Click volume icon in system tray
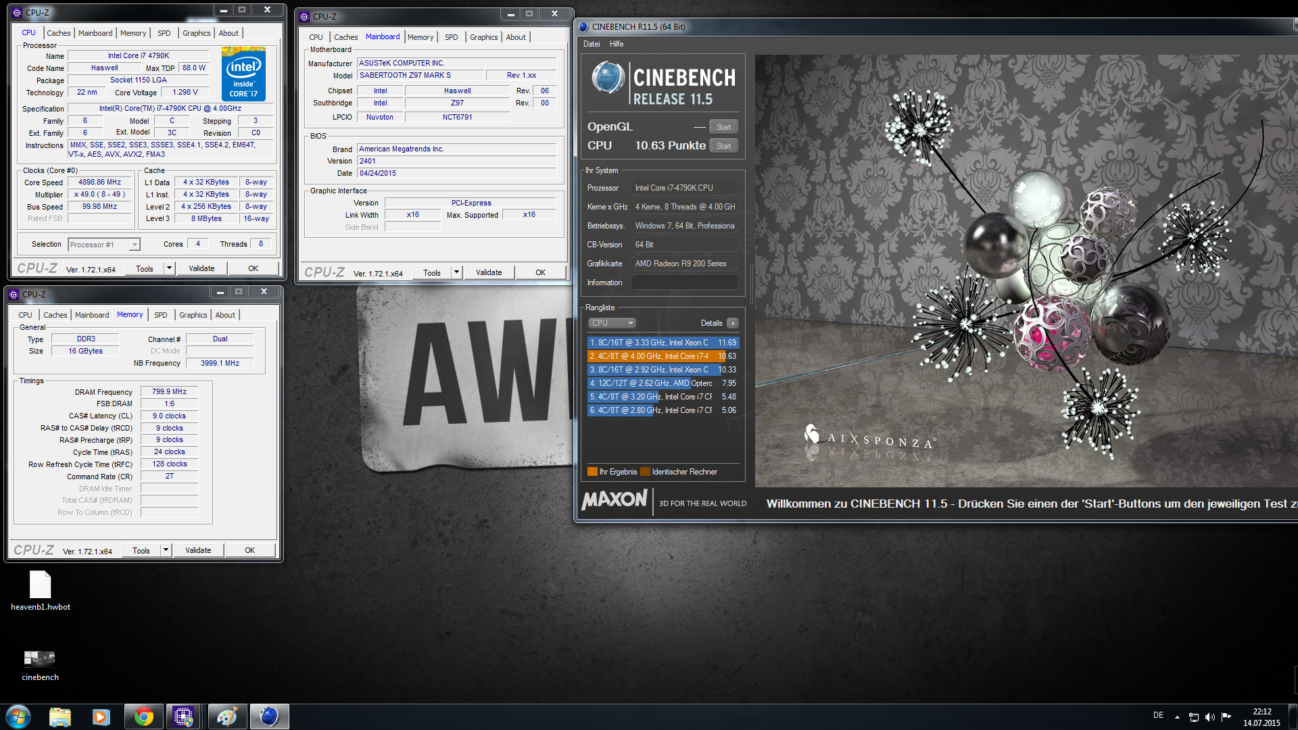This screenshot has width=1298, height=730. [1209, 717]
